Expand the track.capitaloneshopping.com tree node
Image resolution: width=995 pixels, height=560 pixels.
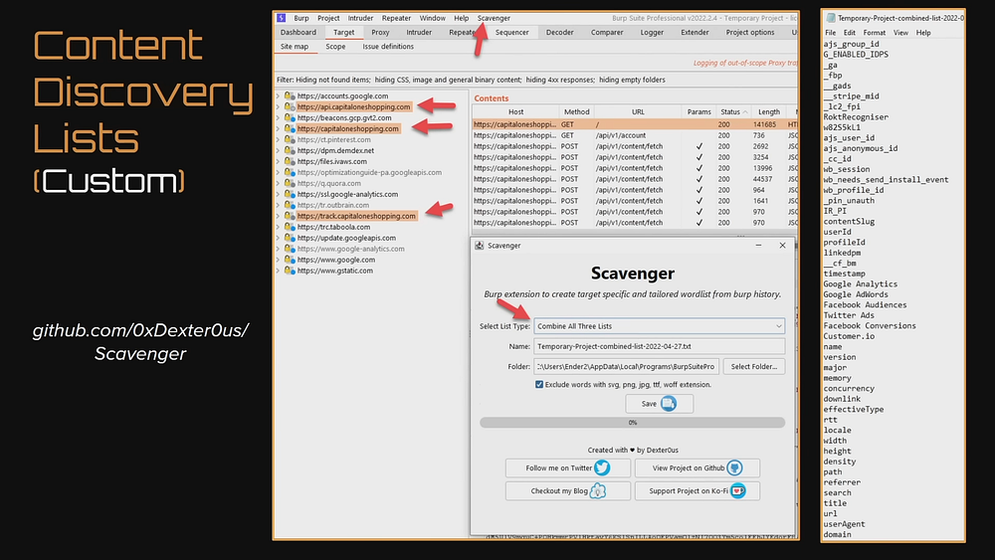278,216
